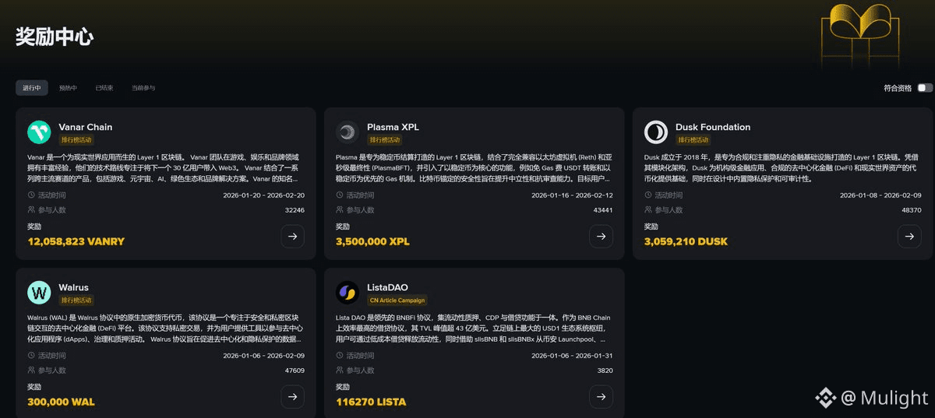Click the ListaDAO logo icon

click(x=347, y=292)
